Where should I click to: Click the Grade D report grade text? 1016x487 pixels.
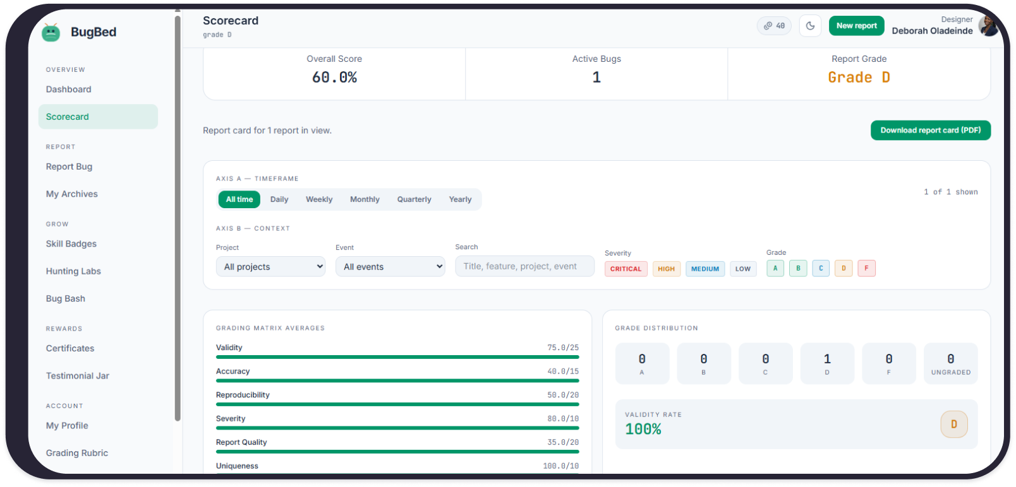859,78
